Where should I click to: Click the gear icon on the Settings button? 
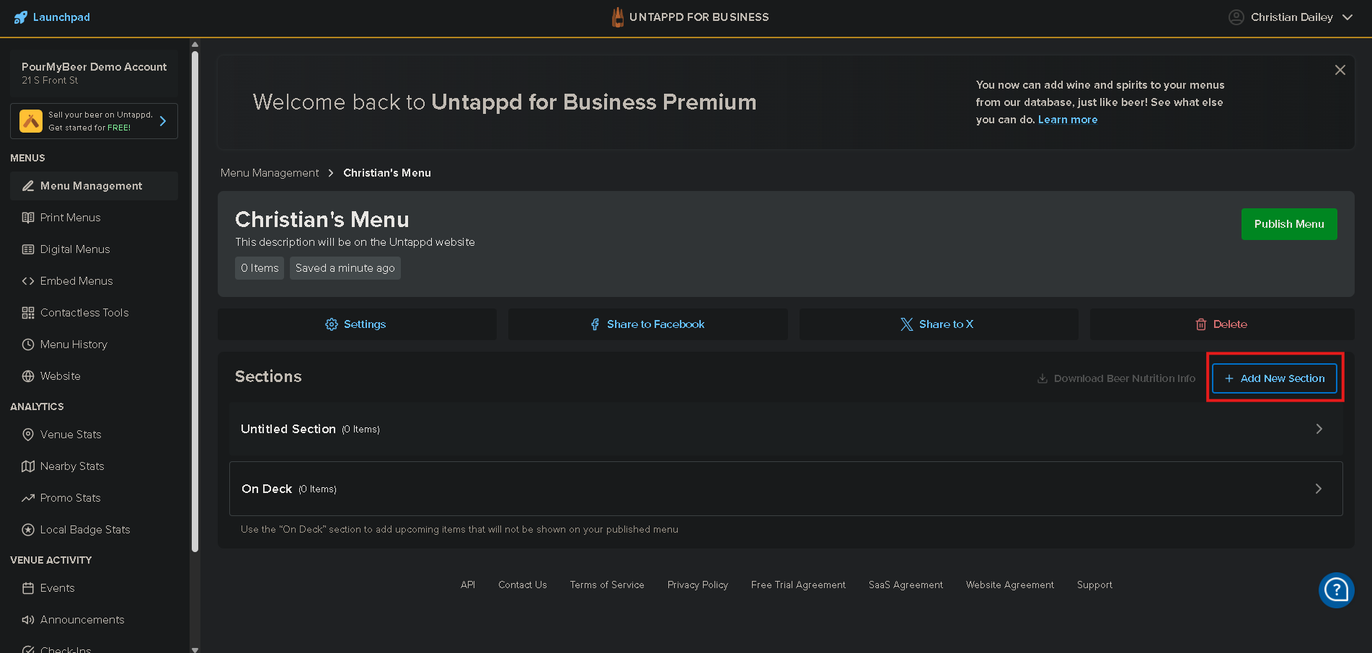tap(332, 324)
